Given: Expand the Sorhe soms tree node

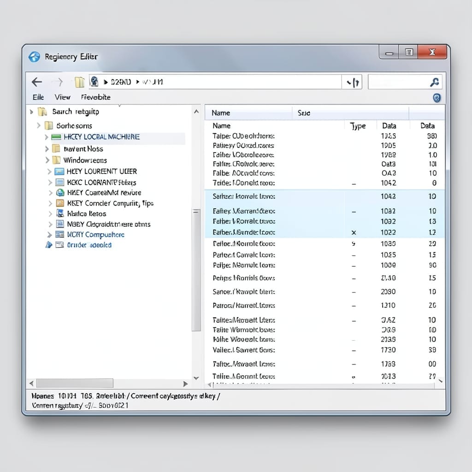Looking at the screenshot, I should click(x=39, y=125).
